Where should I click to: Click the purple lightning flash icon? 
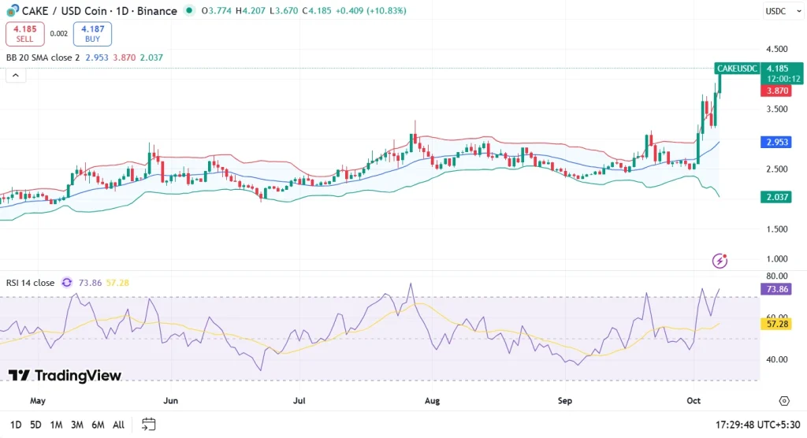click(x=719, y=261)
